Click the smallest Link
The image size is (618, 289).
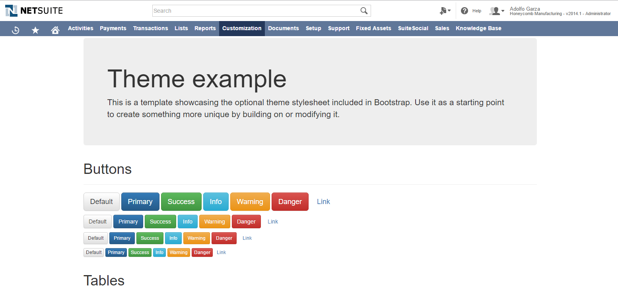pyautogui.click(x=221, y=252)
